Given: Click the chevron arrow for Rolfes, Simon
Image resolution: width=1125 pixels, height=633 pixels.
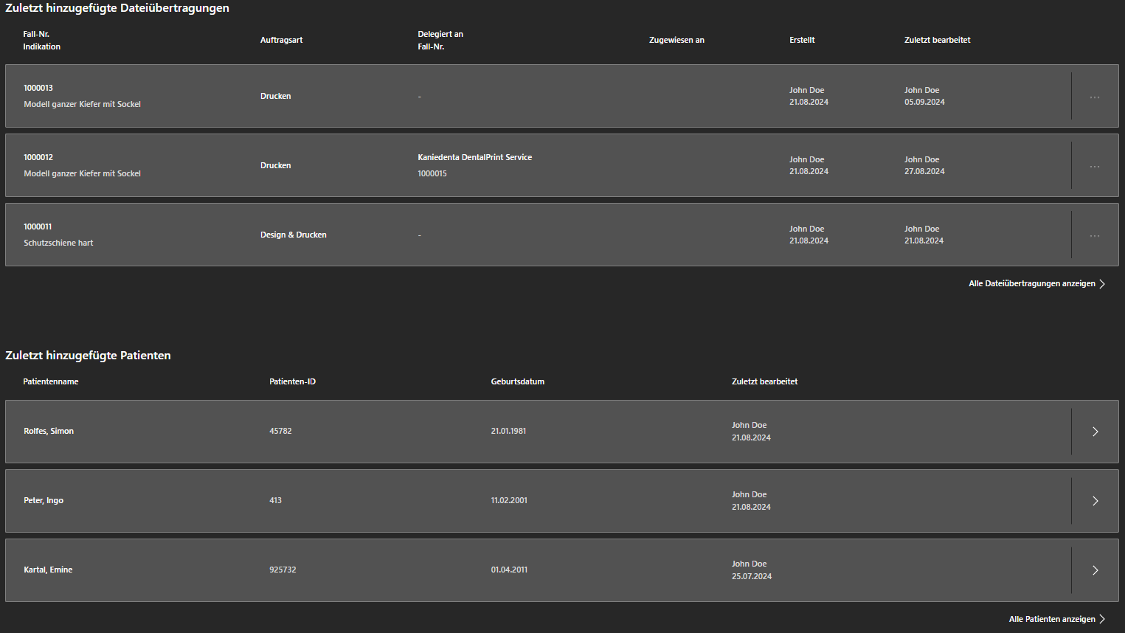Looking at the screenshot, I should (x=1095, y=432).
